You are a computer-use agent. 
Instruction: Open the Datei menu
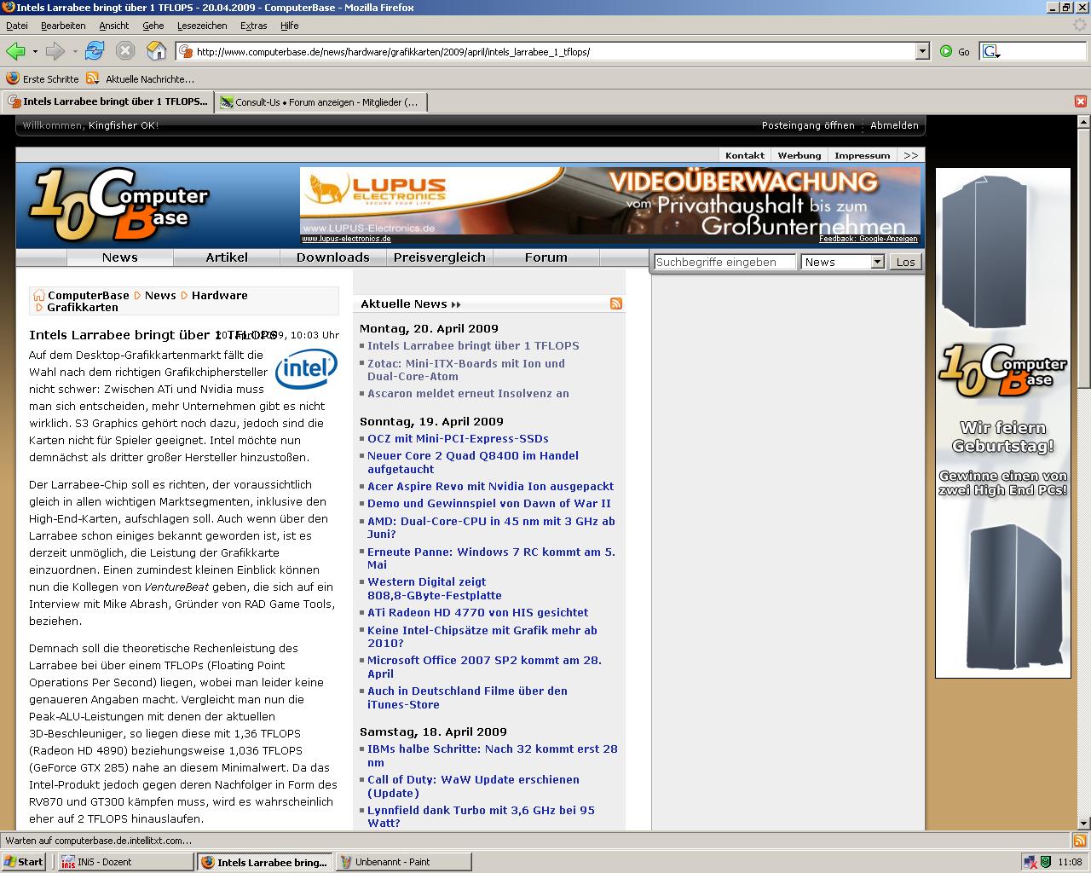click(17, 26)
